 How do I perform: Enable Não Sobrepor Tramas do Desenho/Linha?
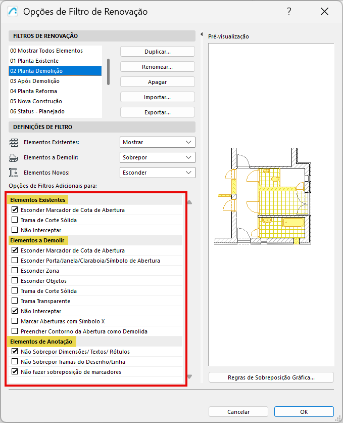[x=15, y=361]
